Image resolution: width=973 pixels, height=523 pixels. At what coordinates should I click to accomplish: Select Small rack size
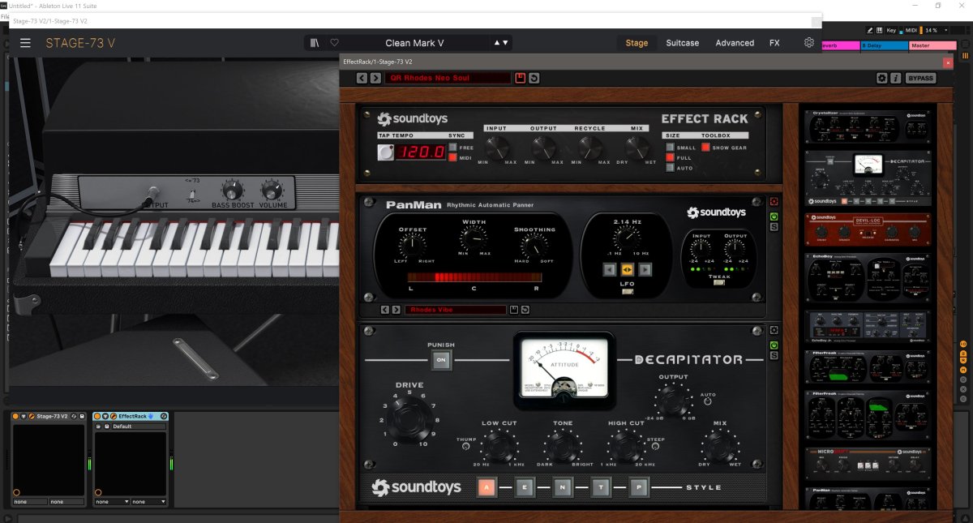tap(670, 148)
